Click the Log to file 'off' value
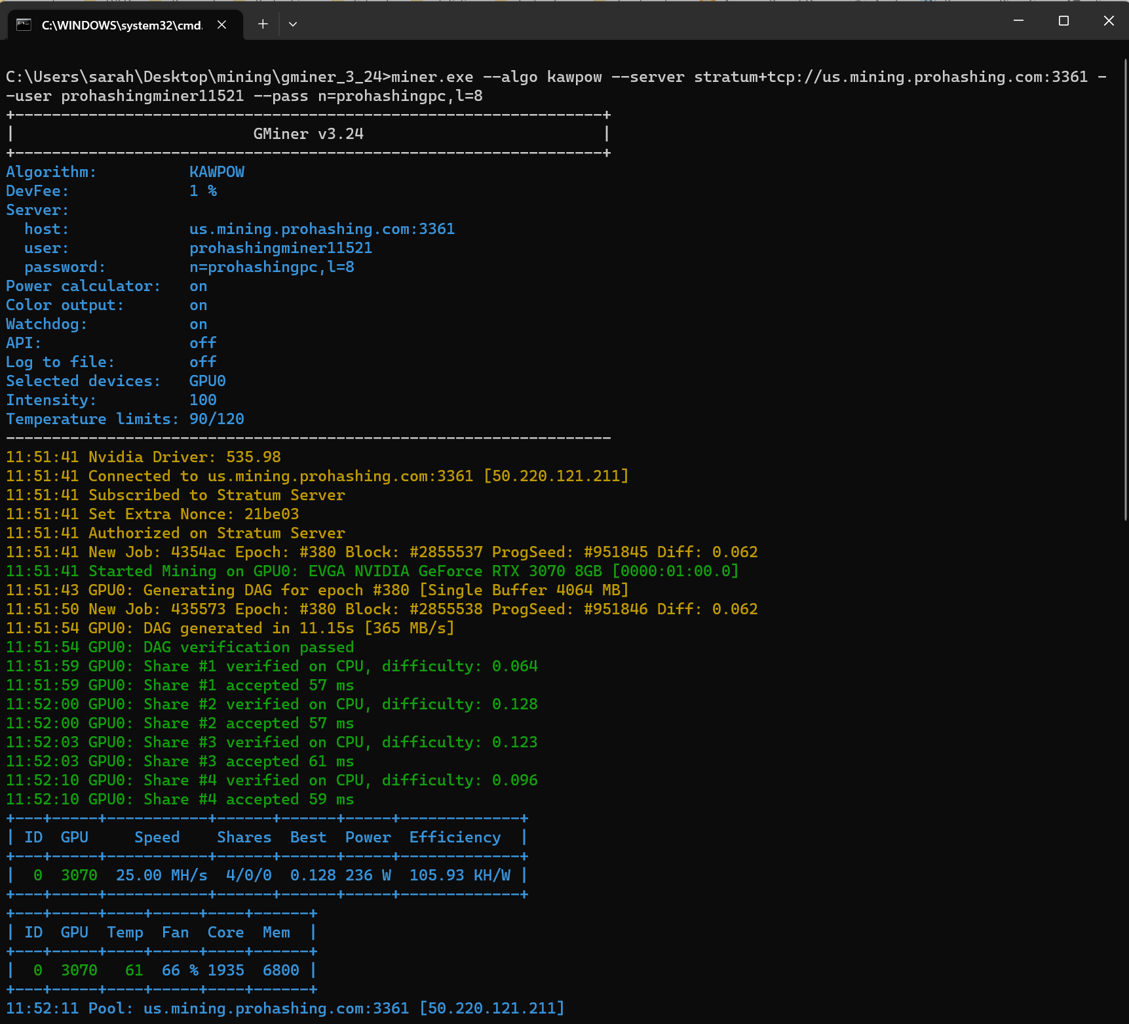Viewport: 1129px width, 1024px height. 203,362
